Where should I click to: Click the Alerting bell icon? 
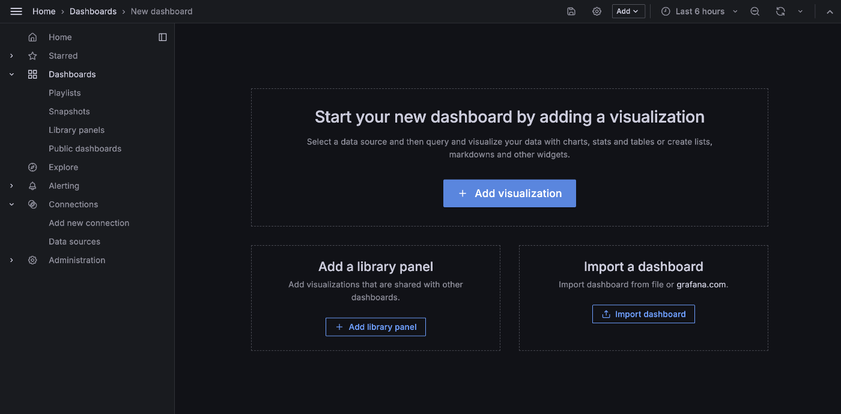pos(32,186)
